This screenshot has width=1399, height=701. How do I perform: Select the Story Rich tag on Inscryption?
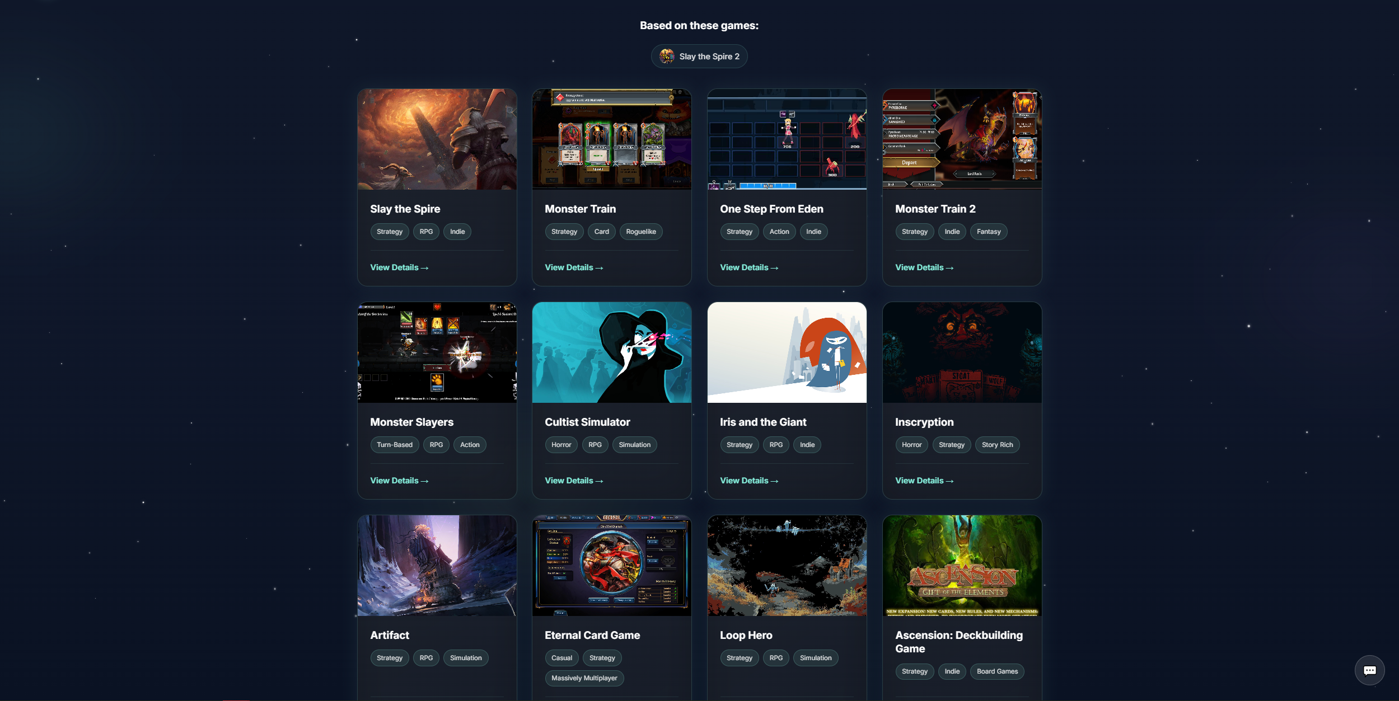coord(997,444)
